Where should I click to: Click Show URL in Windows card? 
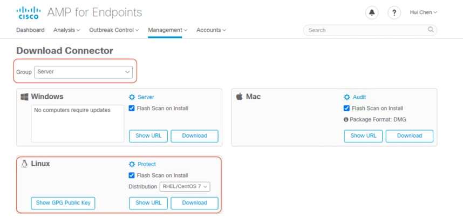[x=148, y=136]
